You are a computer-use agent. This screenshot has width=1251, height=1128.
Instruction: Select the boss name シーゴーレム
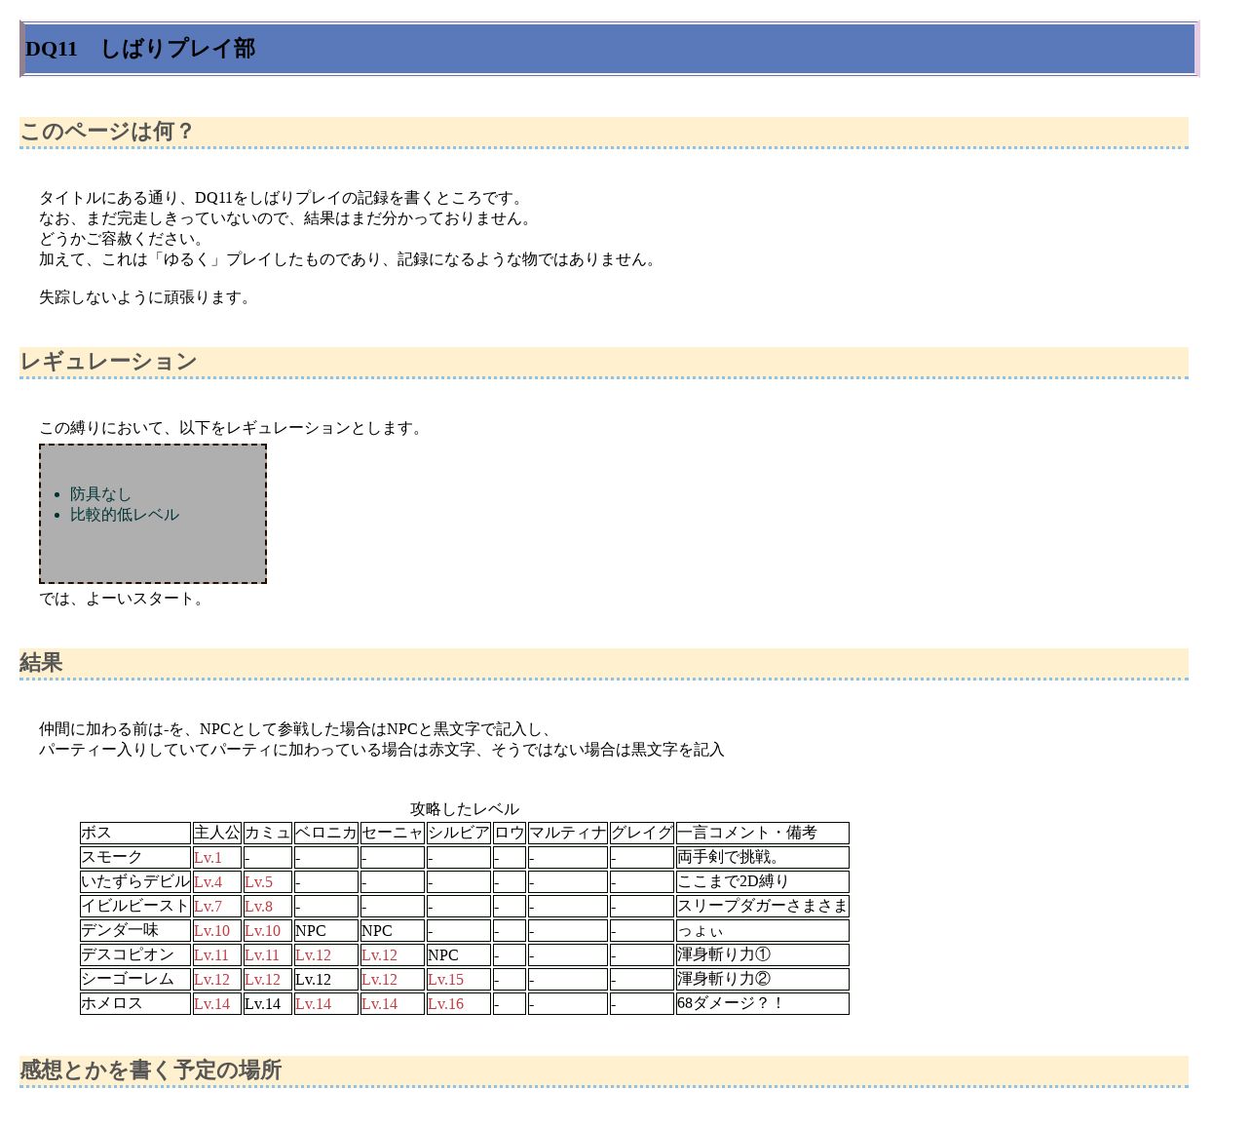(x=135, y=979)
